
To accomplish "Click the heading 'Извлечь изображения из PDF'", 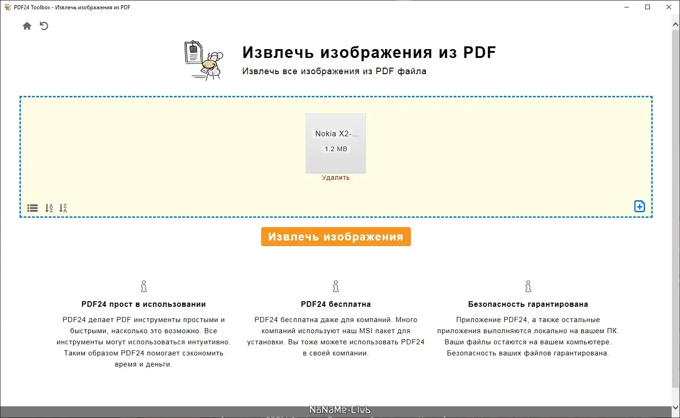I will point(369,52).
